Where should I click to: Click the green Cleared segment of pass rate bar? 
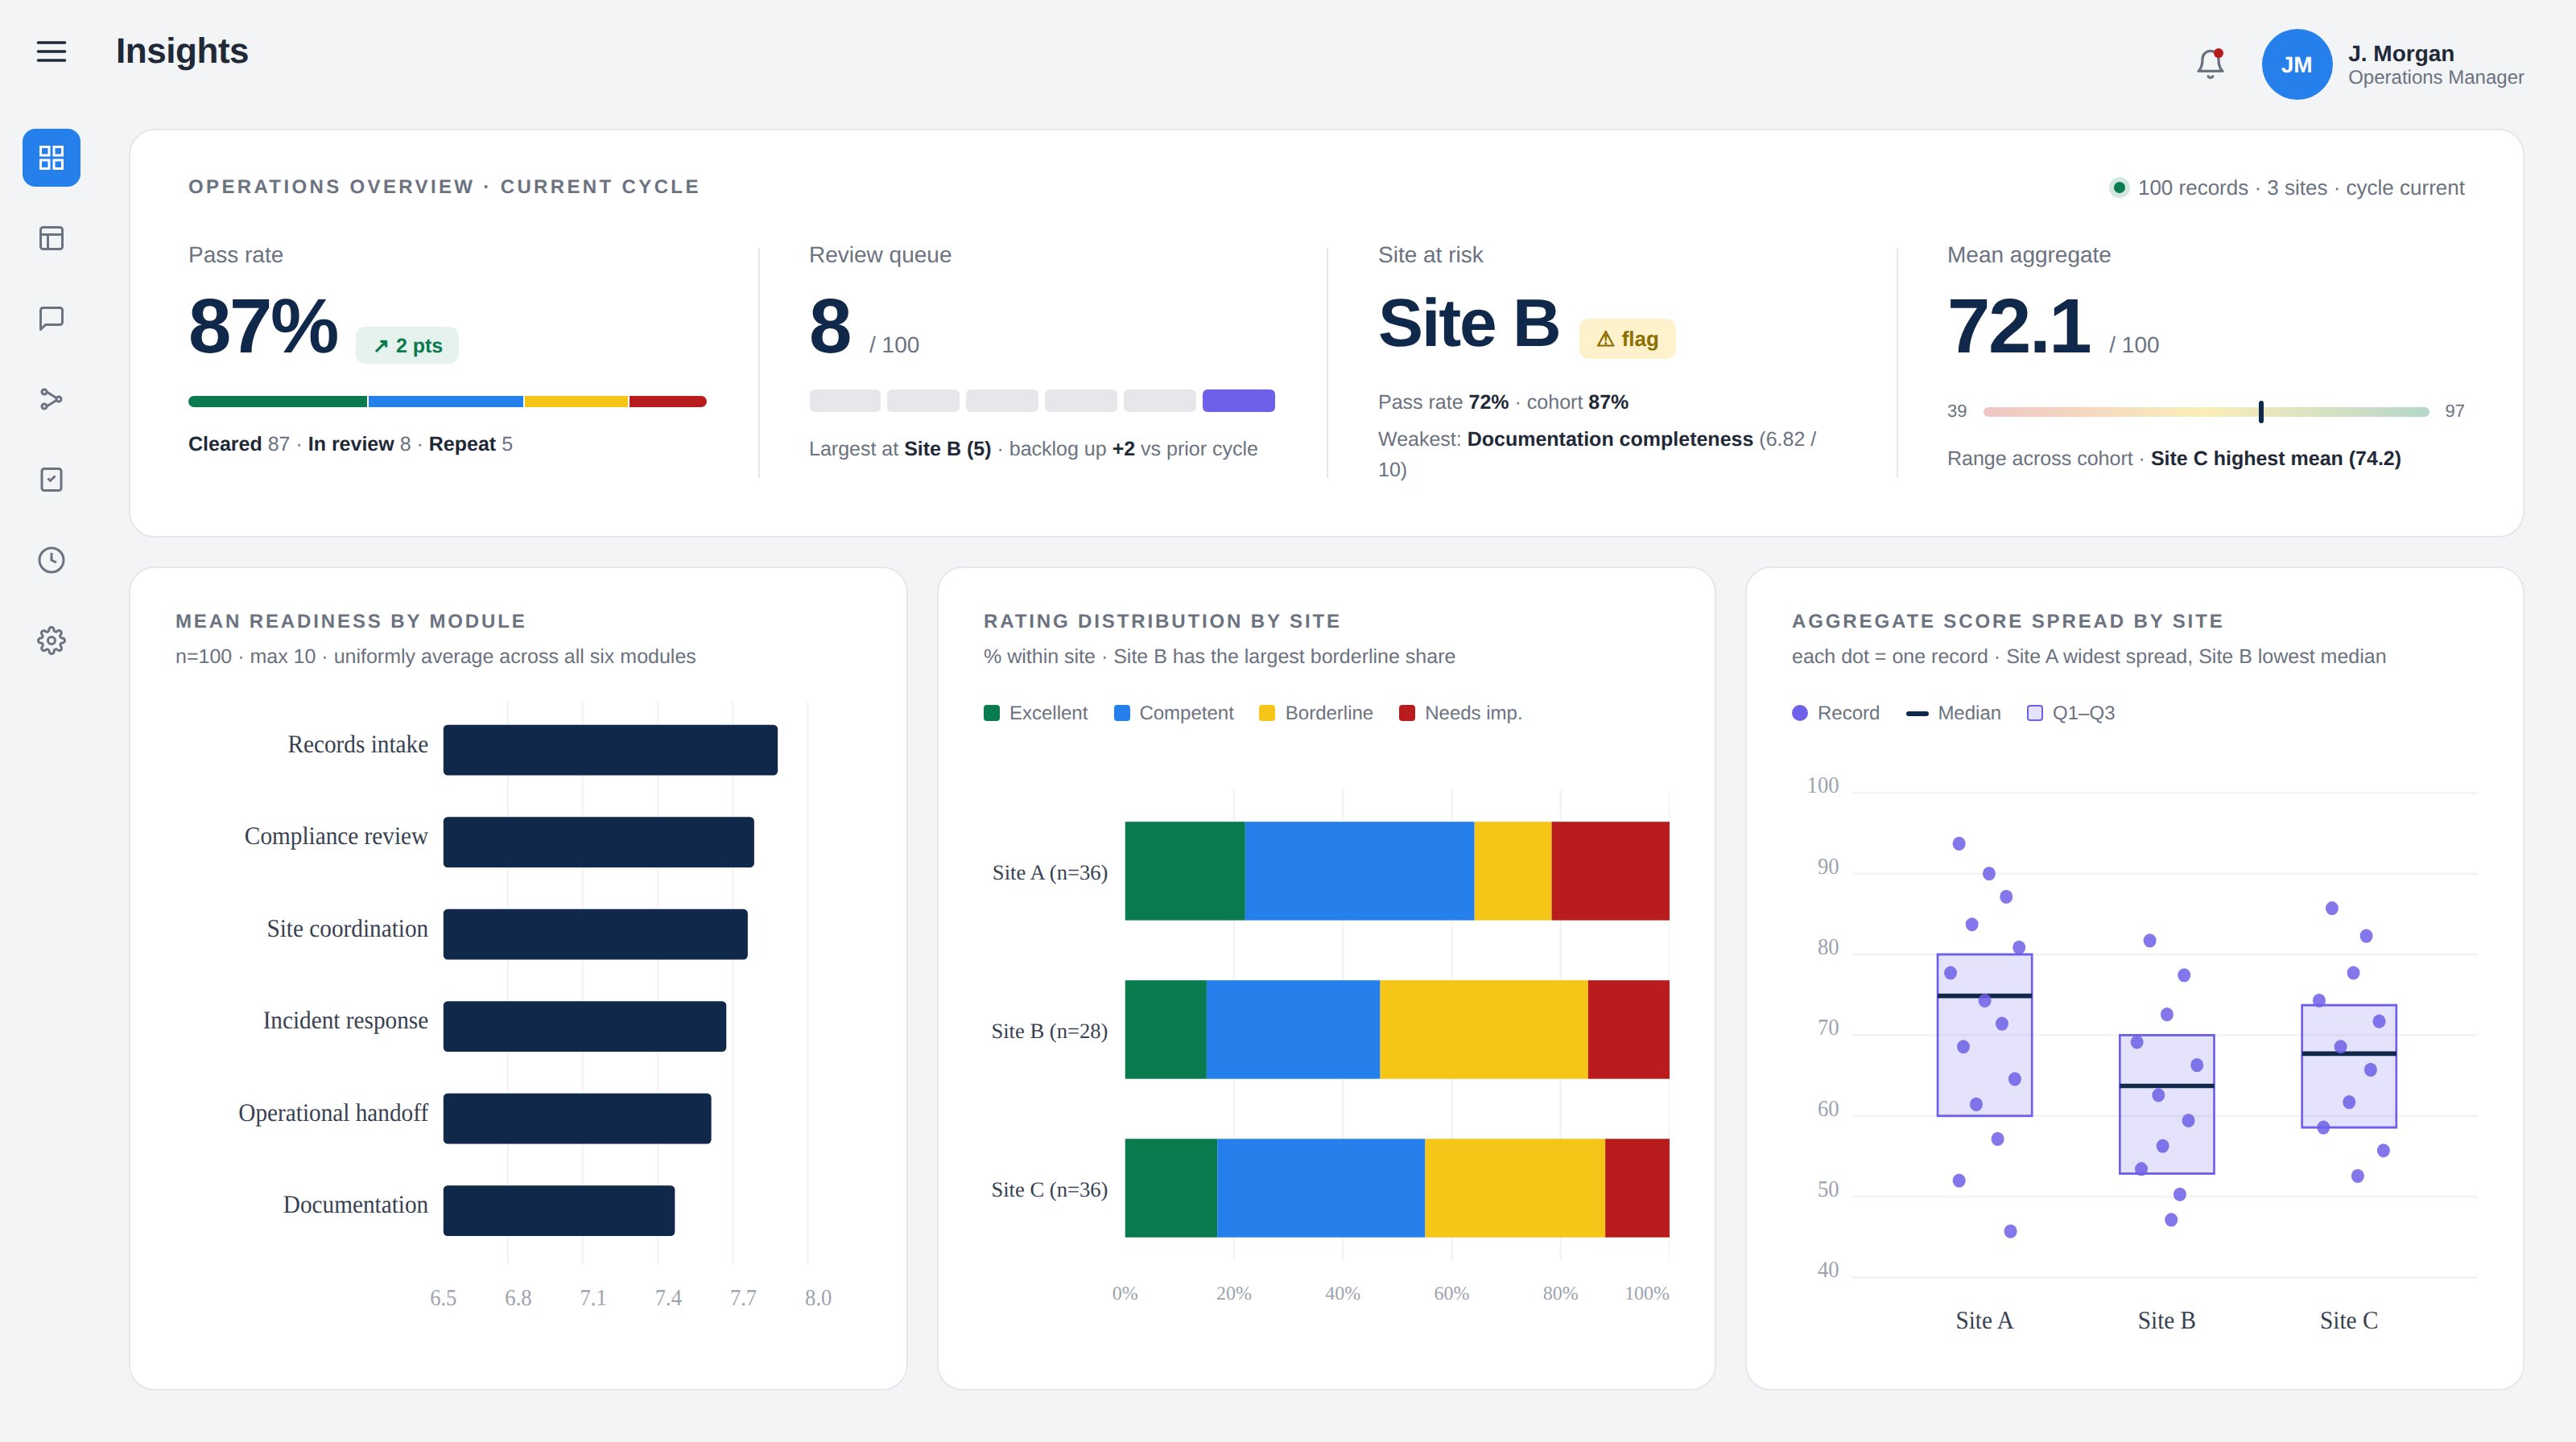tap(277, 402)
